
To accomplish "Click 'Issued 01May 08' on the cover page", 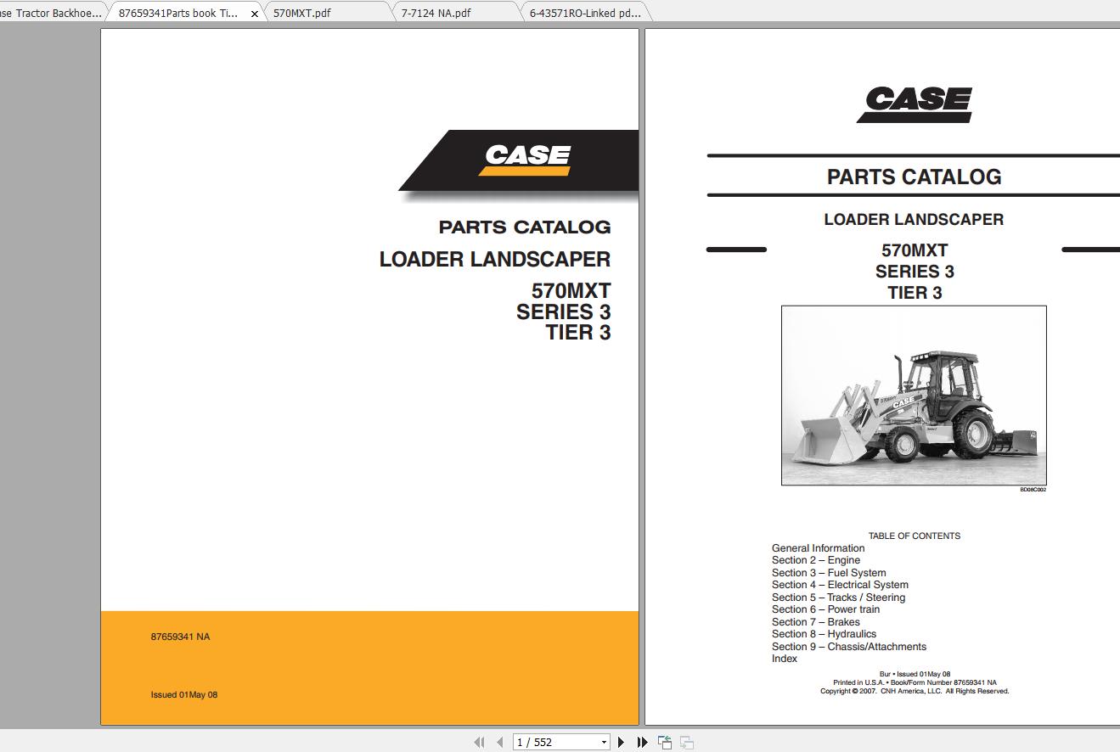I will coord(184,694).
